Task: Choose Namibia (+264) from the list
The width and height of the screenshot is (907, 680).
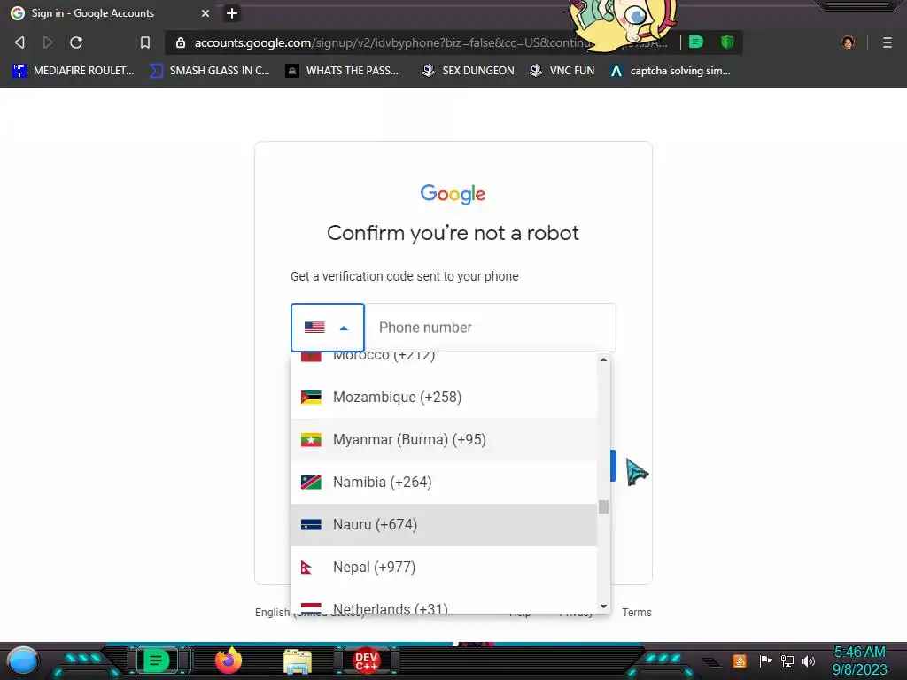Action: coord(444,483)
